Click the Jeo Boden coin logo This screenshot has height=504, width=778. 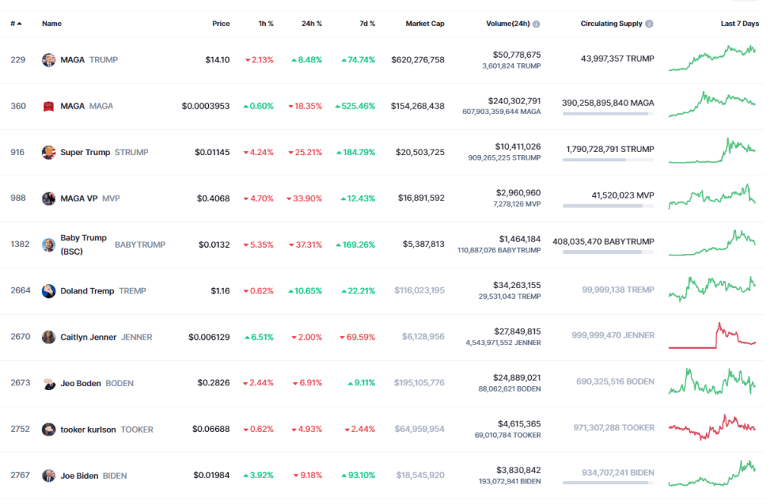(49, 383)
